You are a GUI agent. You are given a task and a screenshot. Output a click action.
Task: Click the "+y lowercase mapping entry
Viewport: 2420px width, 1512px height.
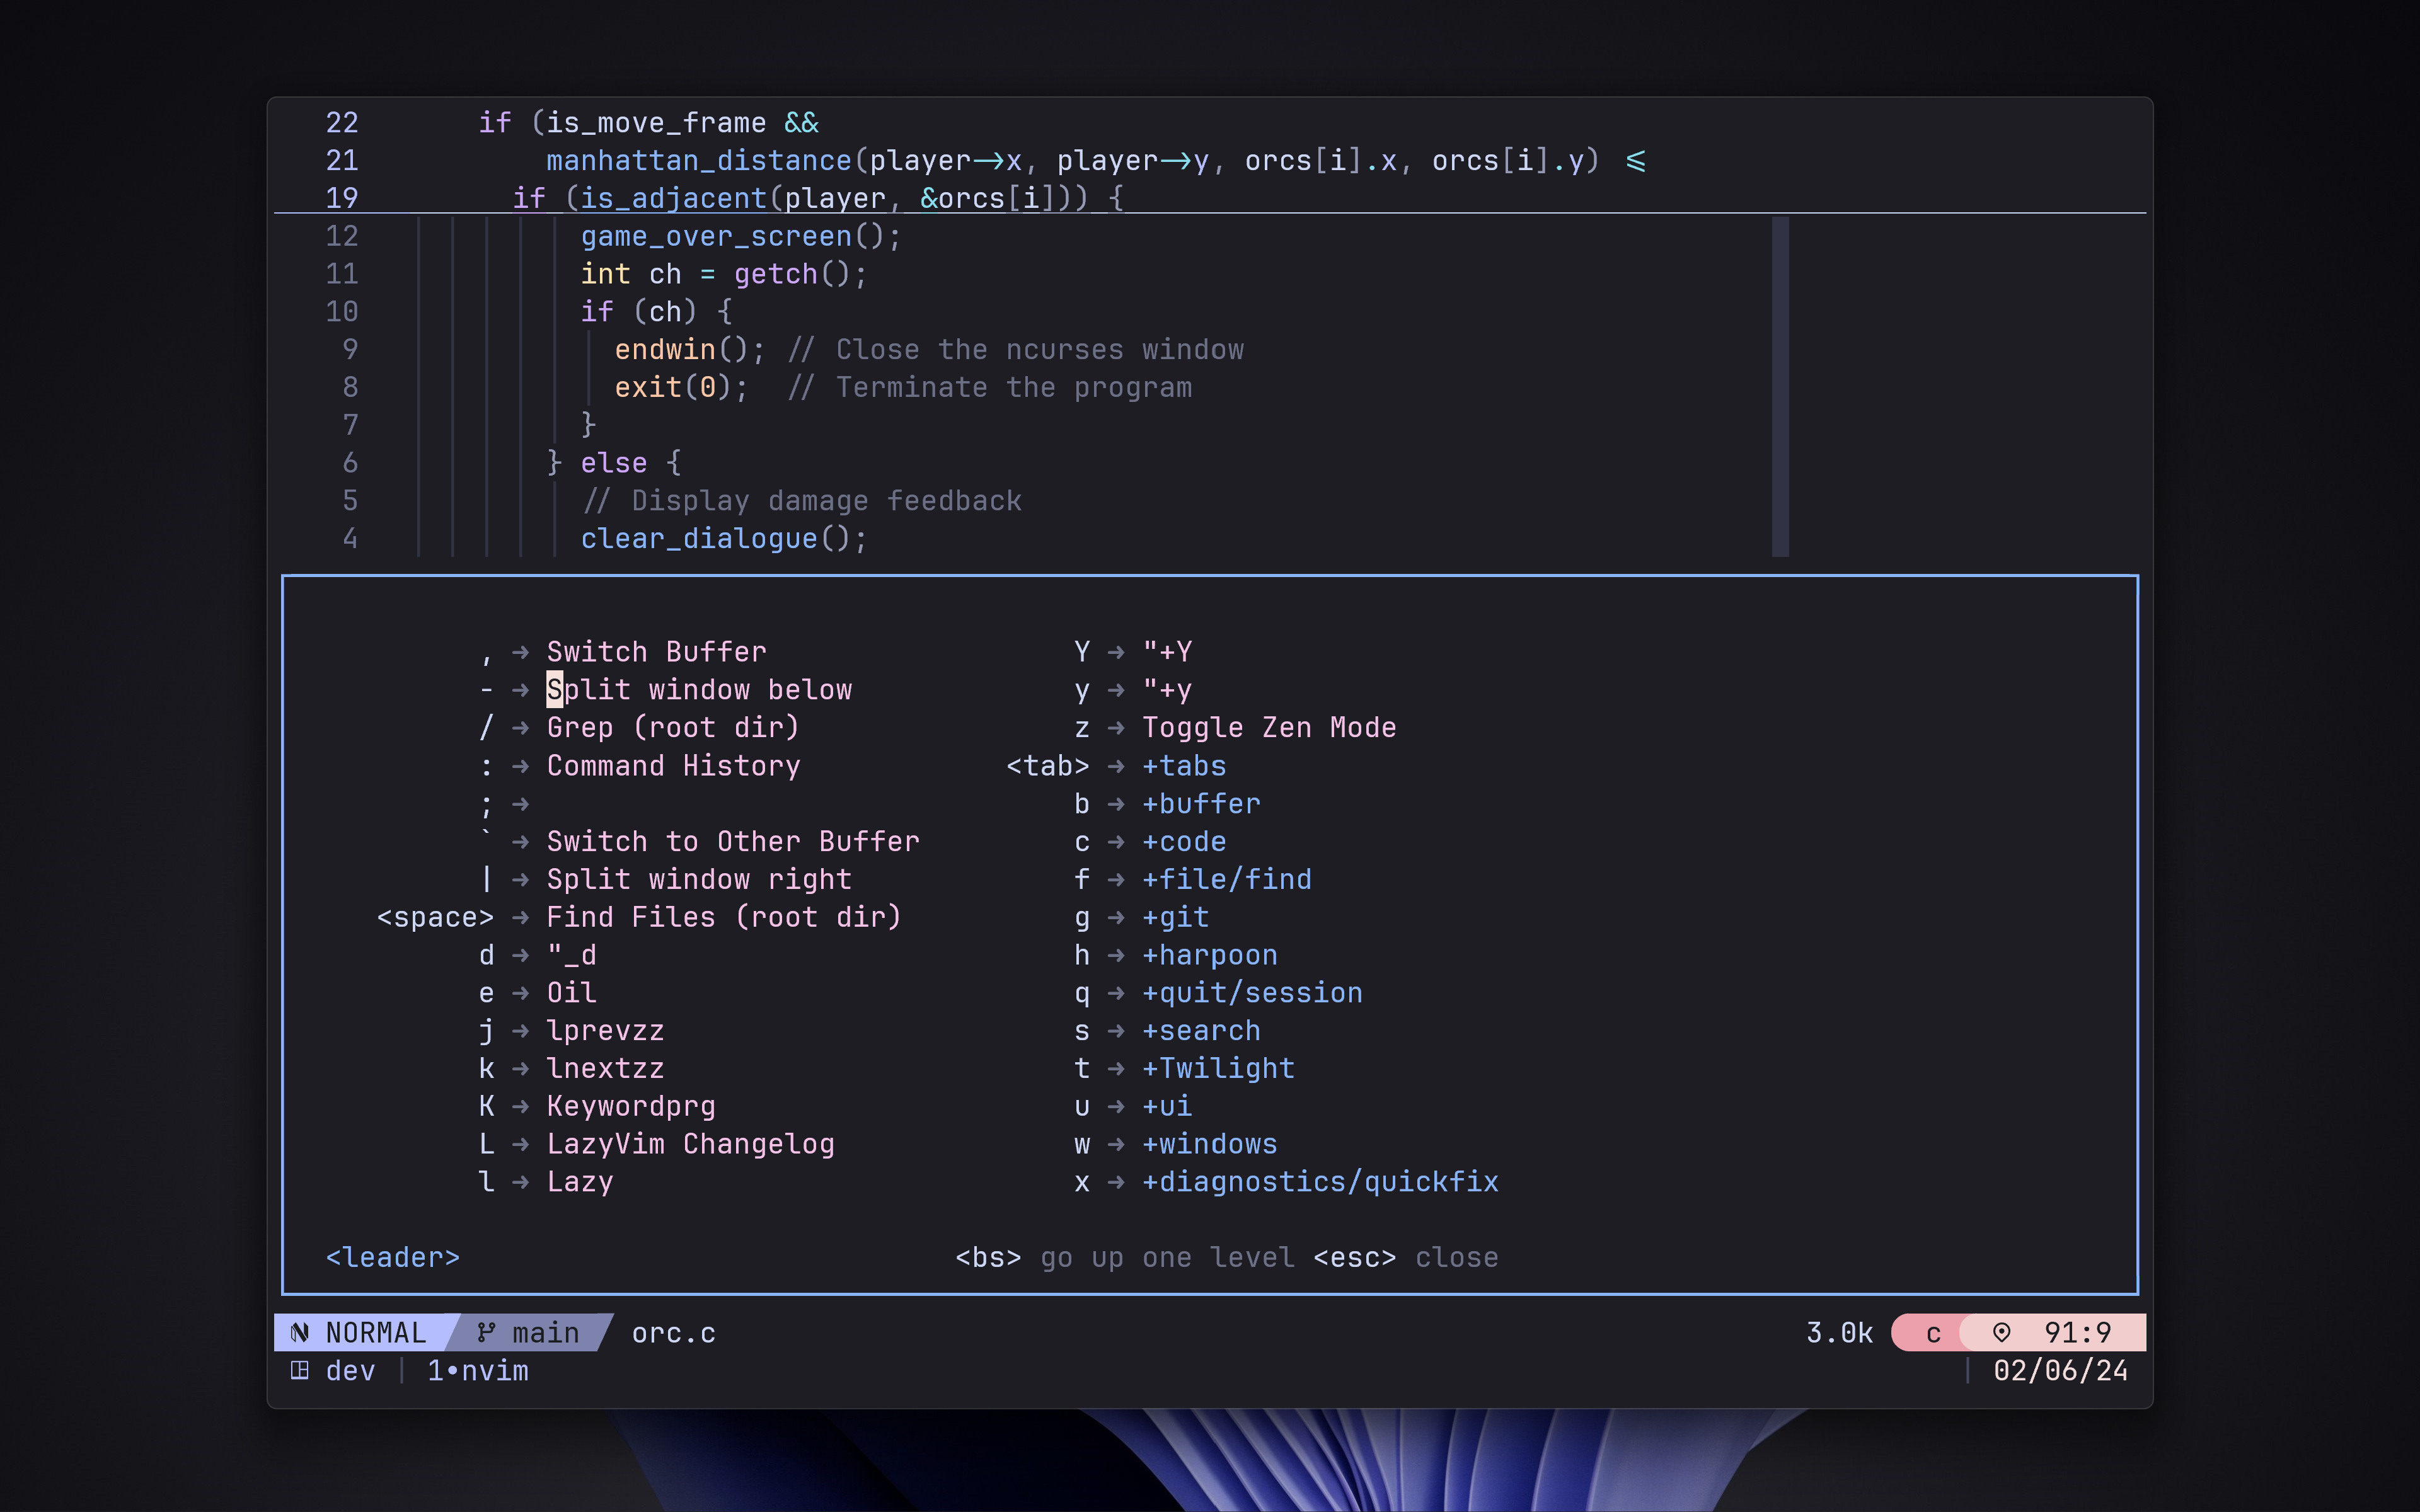pos(1167,690)
